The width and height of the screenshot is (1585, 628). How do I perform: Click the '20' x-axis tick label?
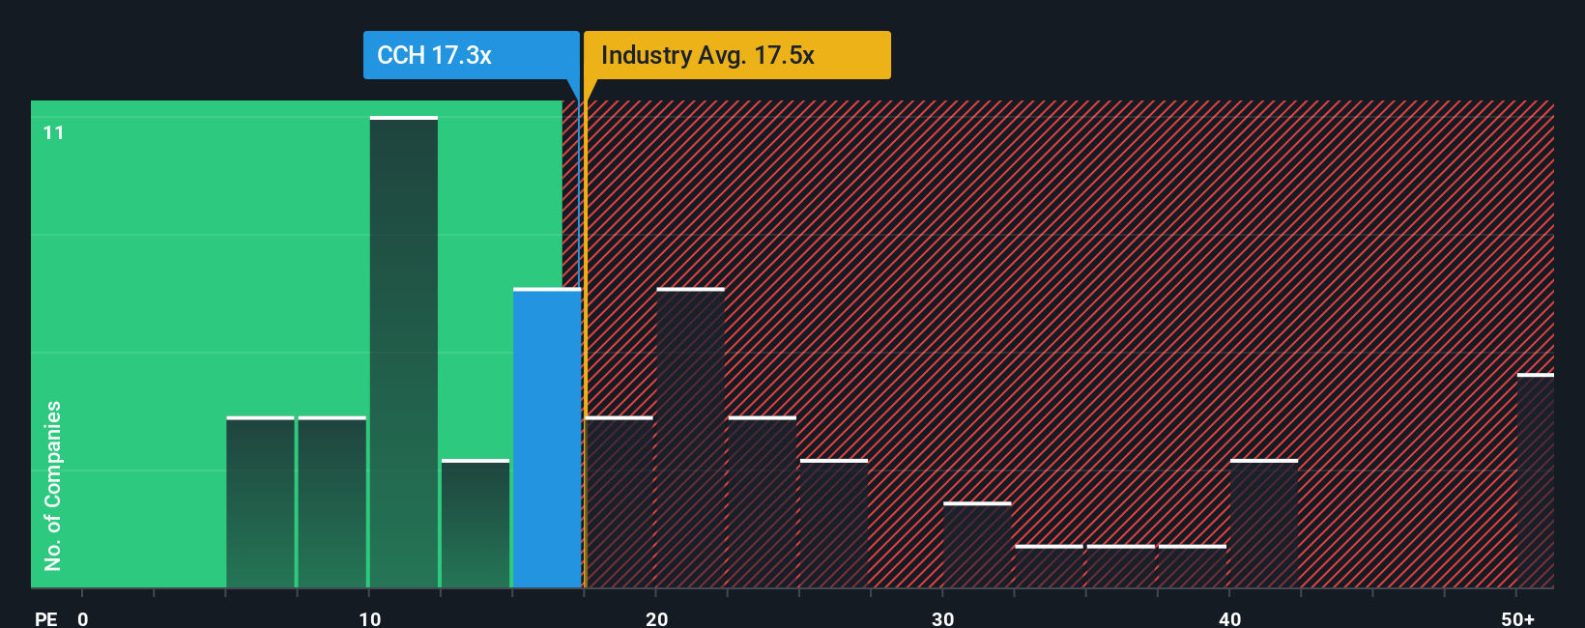click(657, 618)
